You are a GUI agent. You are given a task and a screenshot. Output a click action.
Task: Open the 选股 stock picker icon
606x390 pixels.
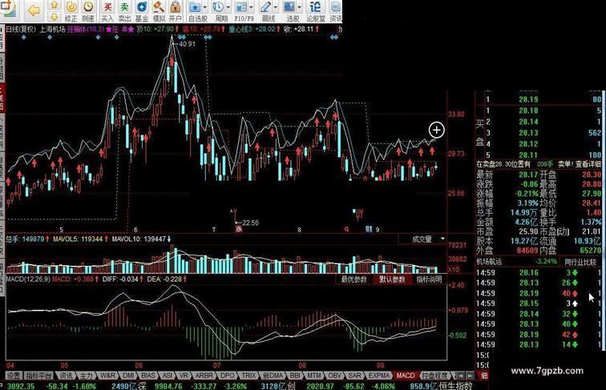point(289,8)
